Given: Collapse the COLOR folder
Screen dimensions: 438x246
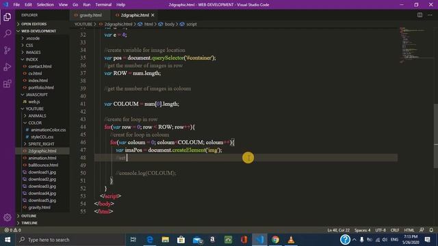Looking at the screenshot, I should [x=42, y=123].
